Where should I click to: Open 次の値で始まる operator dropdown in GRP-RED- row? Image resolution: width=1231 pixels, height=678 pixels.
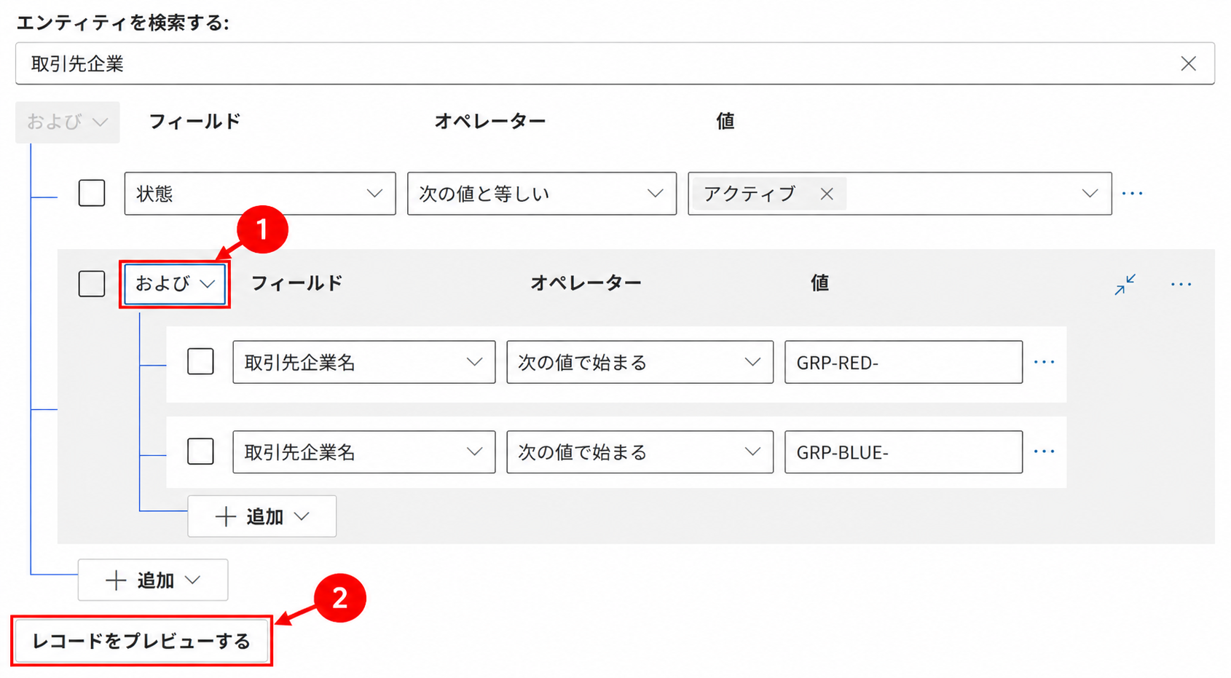click(640, 362)
